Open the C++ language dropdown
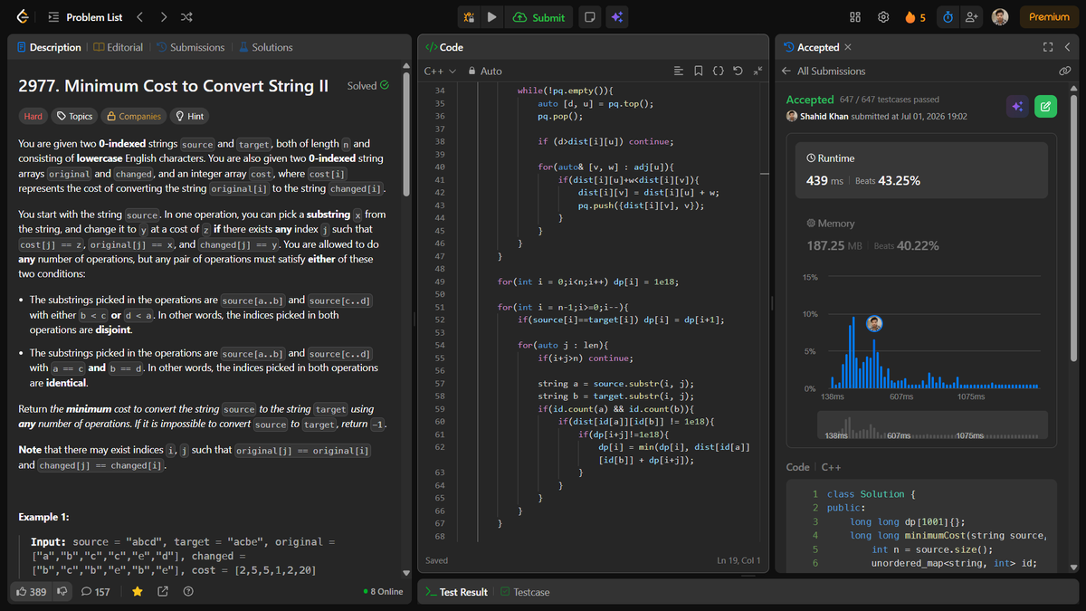The width and height of the screenshot is (1086, 611). coord(439,71)
